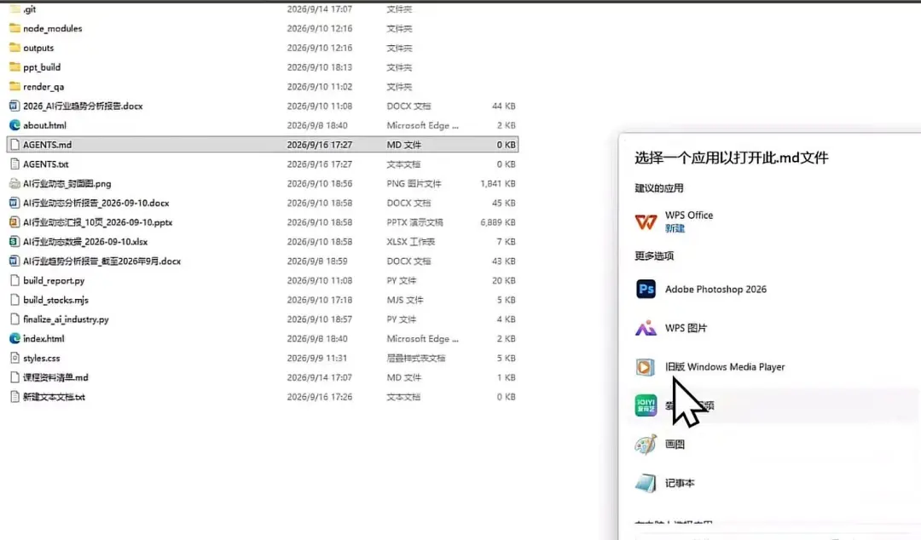Click the PNG 图片文件 type cell

click(414, 183)
